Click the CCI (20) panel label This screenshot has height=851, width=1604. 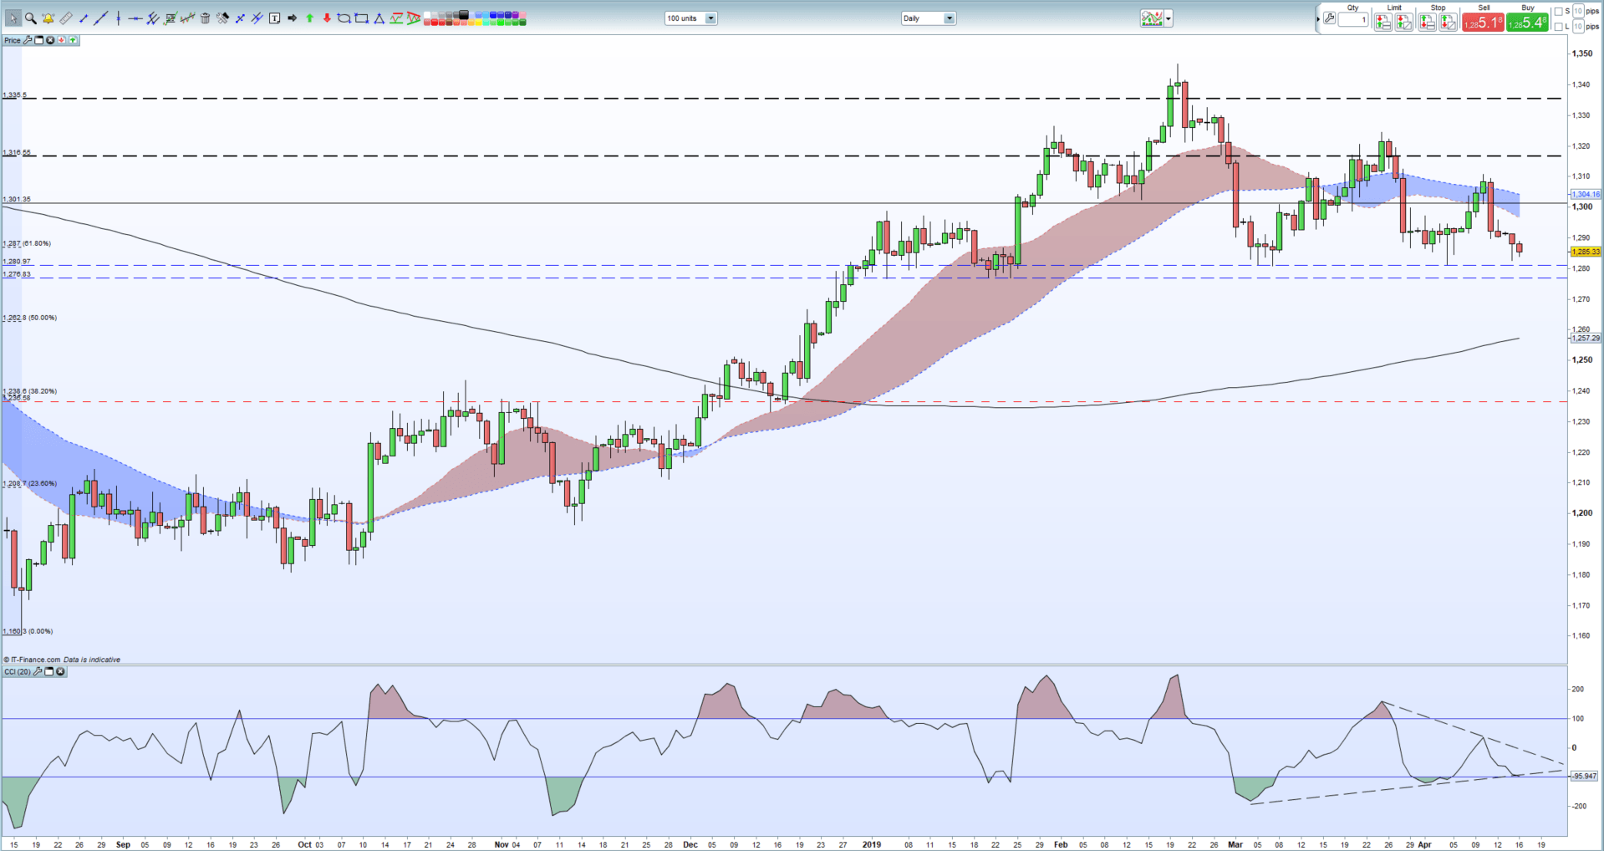point(17,671)
